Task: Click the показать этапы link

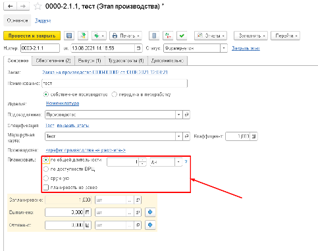Action: (x=73, y=126)
